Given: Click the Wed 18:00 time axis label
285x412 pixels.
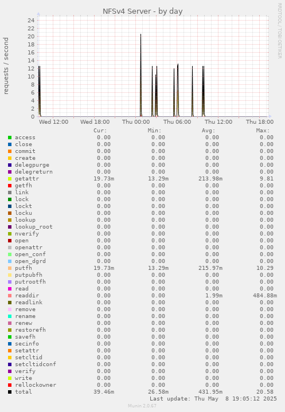Looking at the screenshot, I should click(x=95, y=122).
